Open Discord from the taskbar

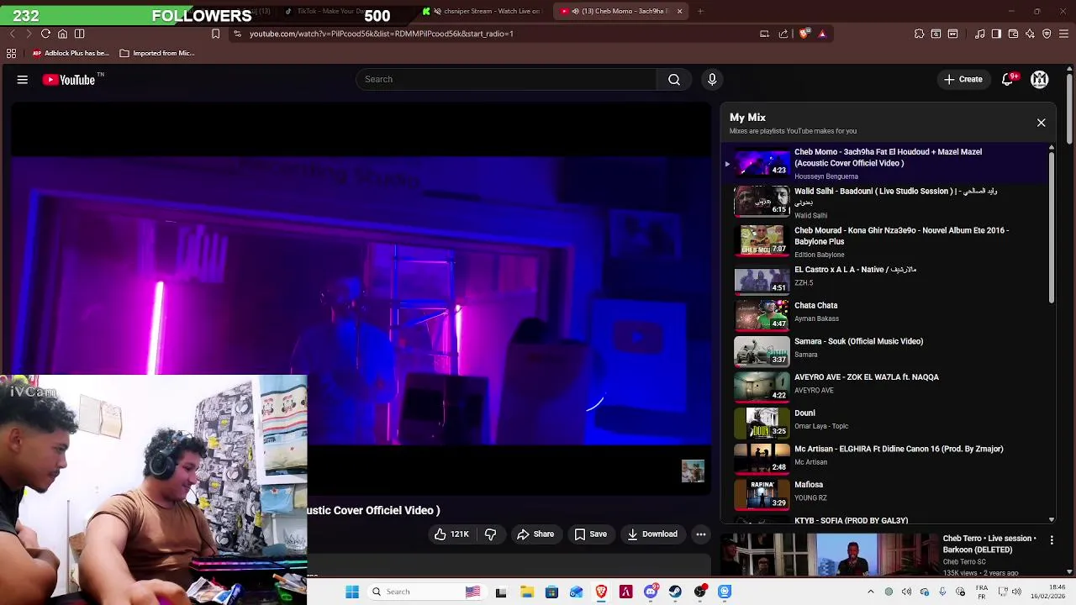[651, 592]
